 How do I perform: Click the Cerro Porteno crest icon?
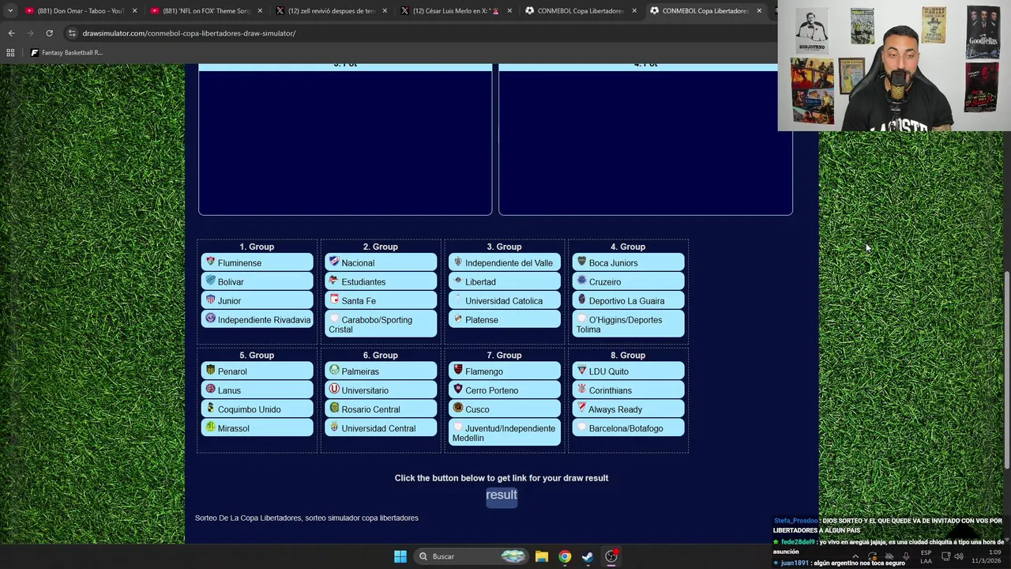point(457,389)
